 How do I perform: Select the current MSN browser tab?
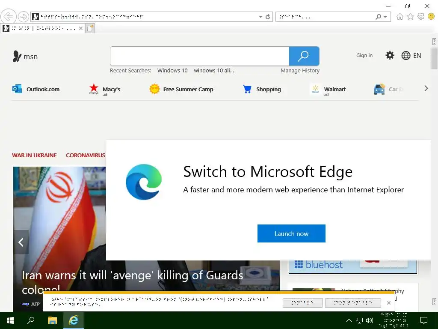pyautogui.click(x=42, y=28)
